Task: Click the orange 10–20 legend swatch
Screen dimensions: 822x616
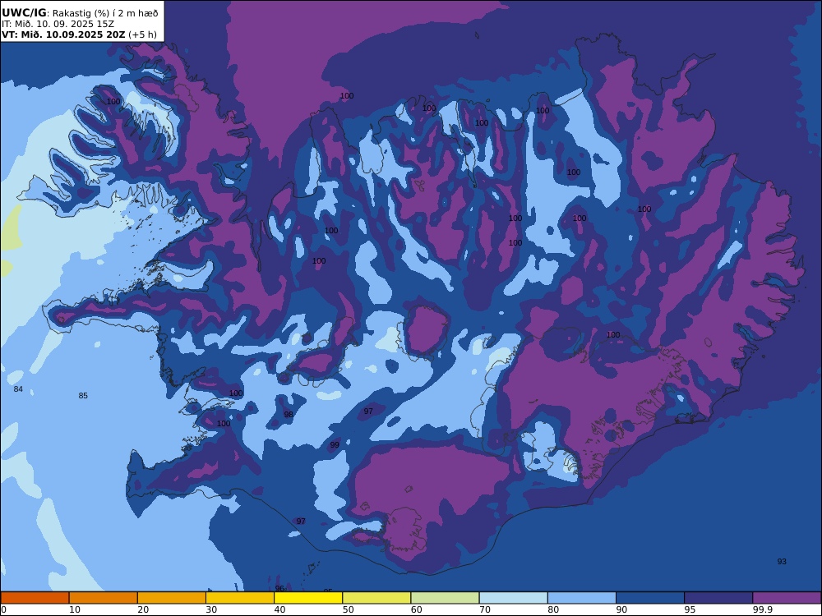Action: pyautogui.click(x=104, y=598)
